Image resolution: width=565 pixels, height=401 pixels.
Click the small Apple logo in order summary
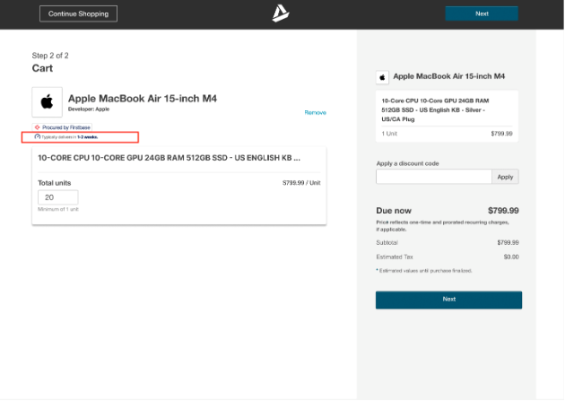[382, 77]
